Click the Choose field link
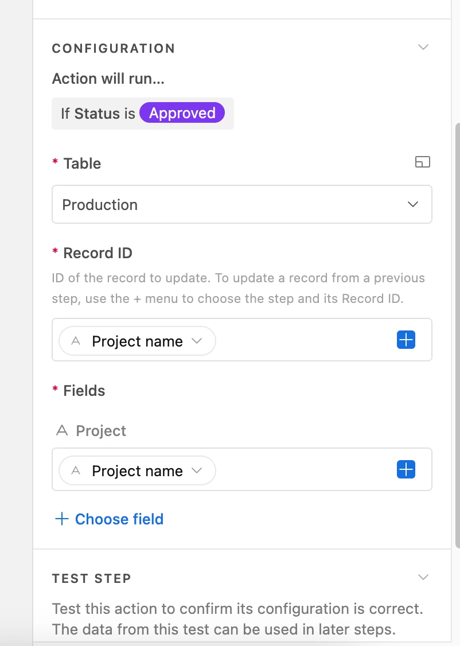The height and width of the screenshot is (646, 460). (x=119, y=519)
